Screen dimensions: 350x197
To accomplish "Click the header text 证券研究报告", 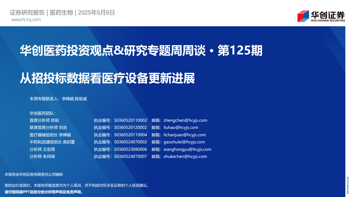I will tap(27, 13).
